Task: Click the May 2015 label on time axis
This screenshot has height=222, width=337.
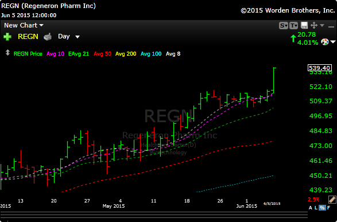Action: [114, 206]
